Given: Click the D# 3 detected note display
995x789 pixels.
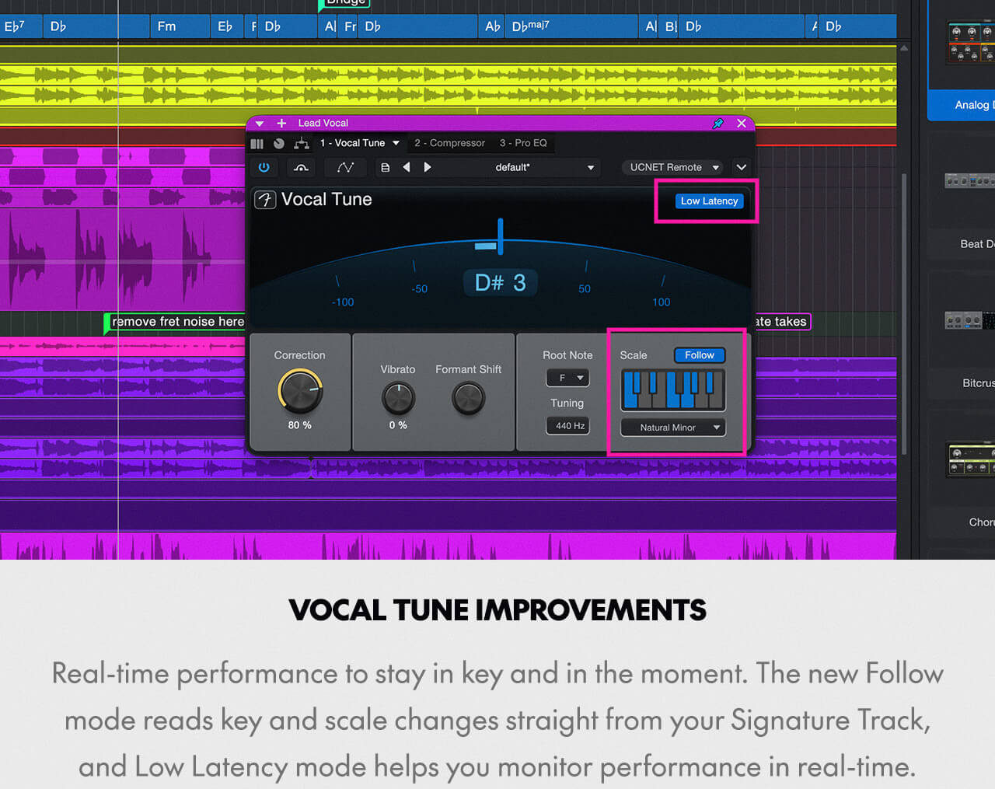Looking at the screenshot, I should click(501, 283).
